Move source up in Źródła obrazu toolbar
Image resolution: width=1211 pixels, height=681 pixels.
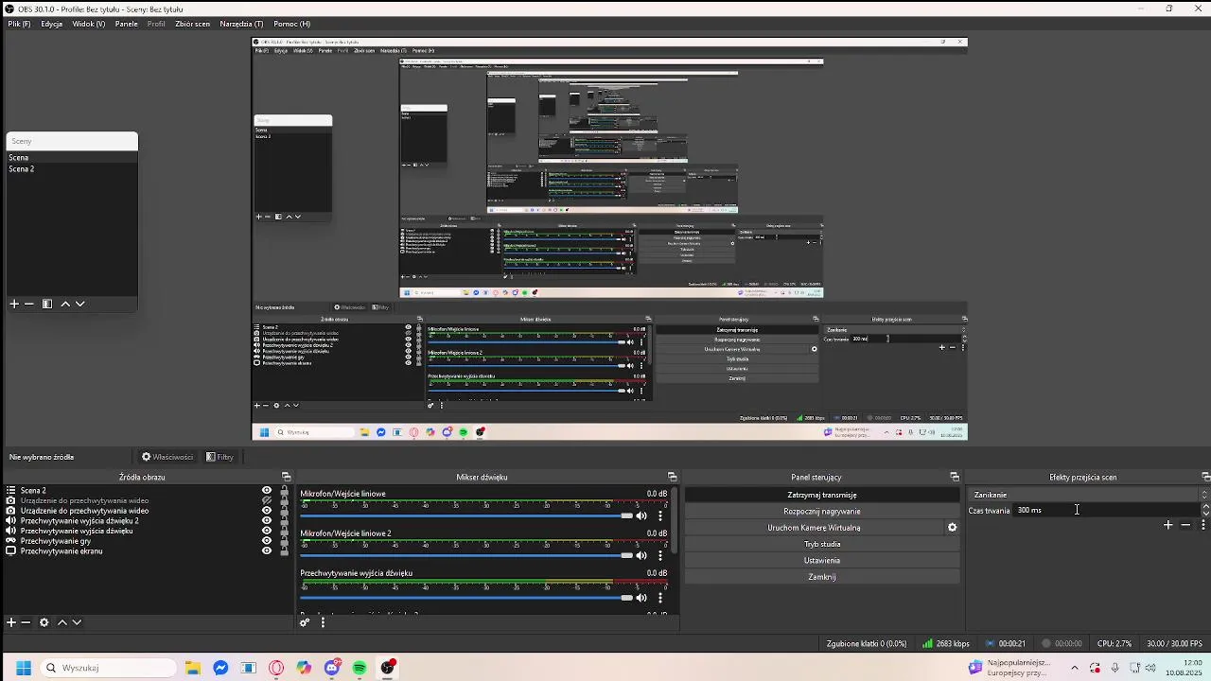click(x=62, y=622)
